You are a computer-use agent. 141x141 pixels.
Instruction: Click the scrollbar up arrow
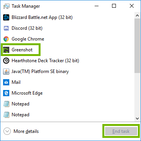137,15
